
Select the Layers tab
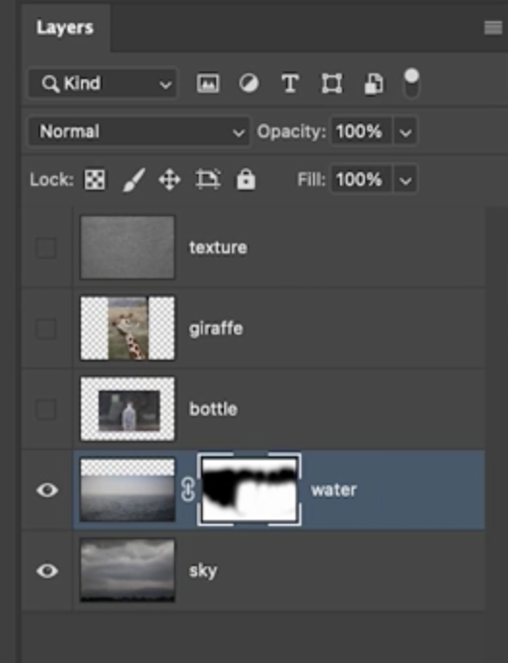65,28
